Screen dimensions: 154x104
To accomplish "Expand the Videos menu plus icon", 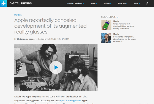I will point(111,4).
